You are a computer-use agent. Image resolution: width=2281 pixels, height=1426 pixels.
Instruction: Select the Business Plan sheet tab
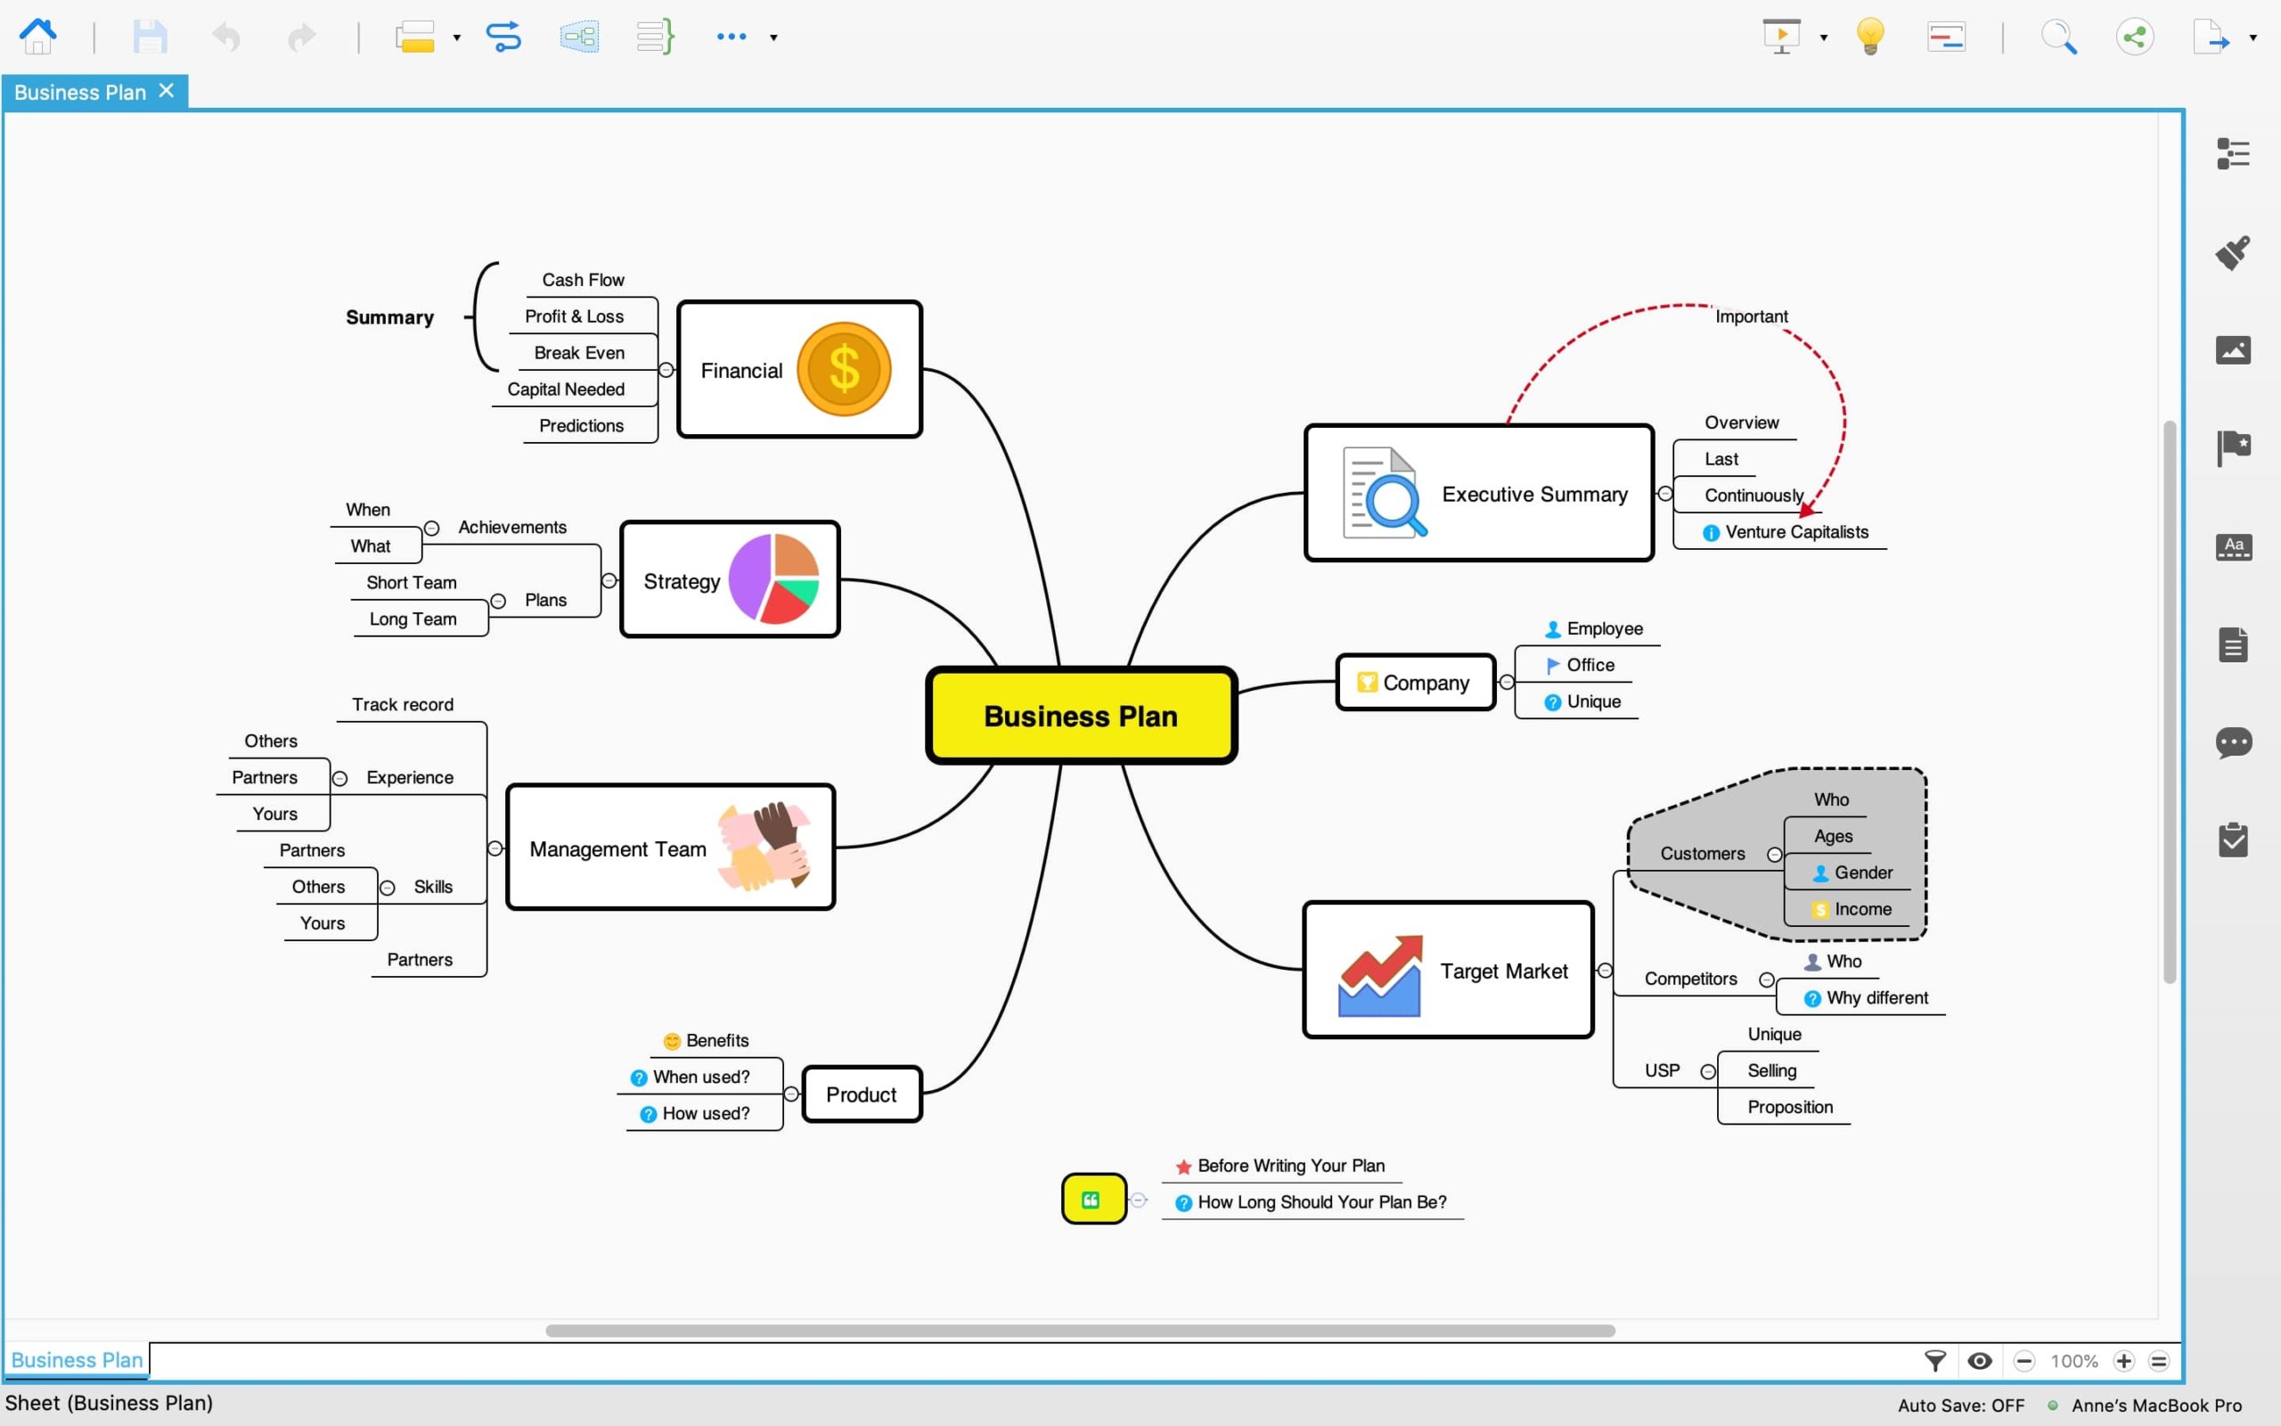pos(76,1358)
